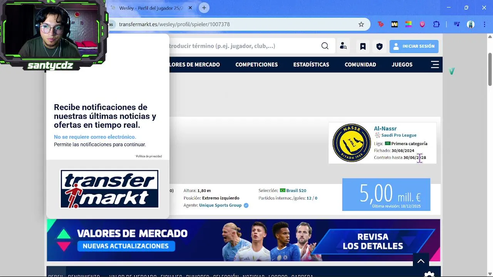Click the 'Permite las notificaciones para continuar' text
The width and height of the screenshot is (493, 277).
(x=100, y=145)
